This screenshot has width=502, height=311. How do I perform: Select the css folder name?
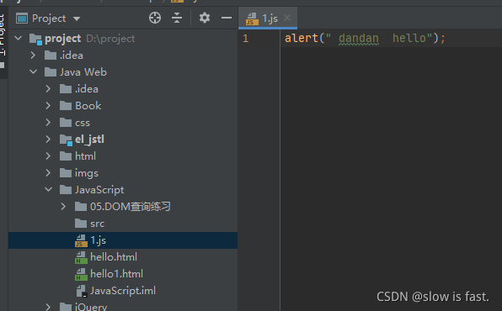[83, 123]
